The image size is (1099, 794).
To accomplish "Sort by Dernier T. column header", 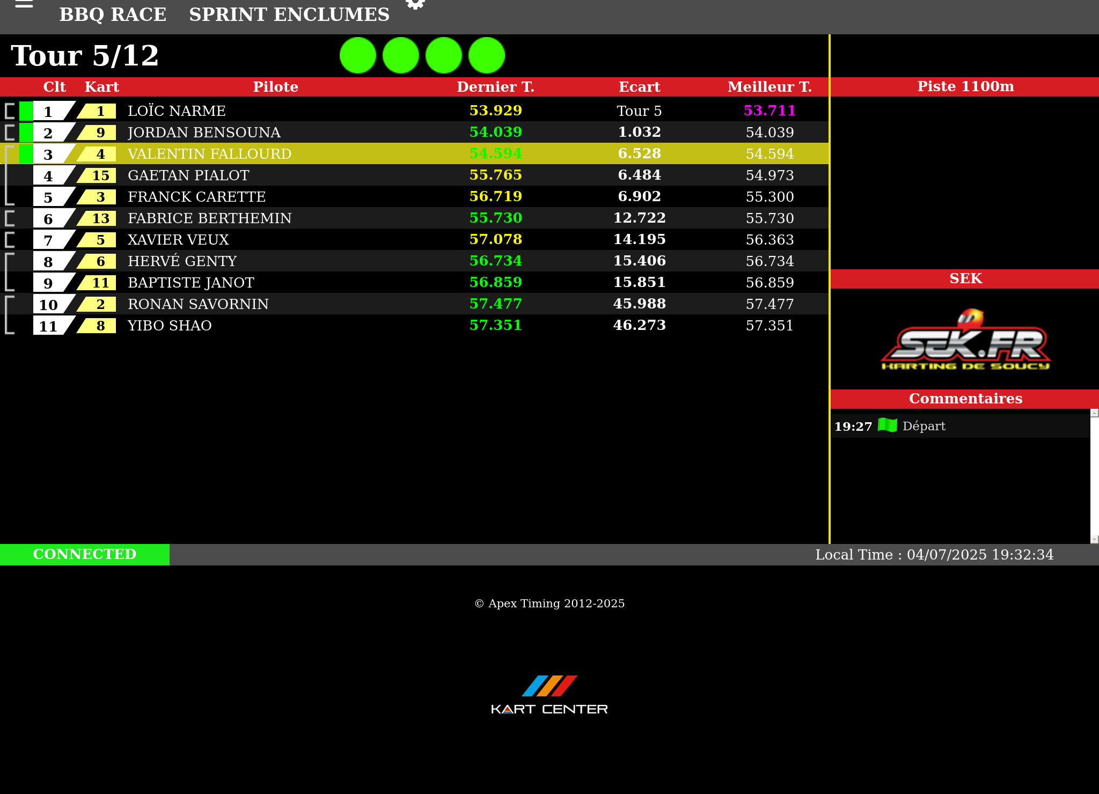I will (x=495, y=87).
